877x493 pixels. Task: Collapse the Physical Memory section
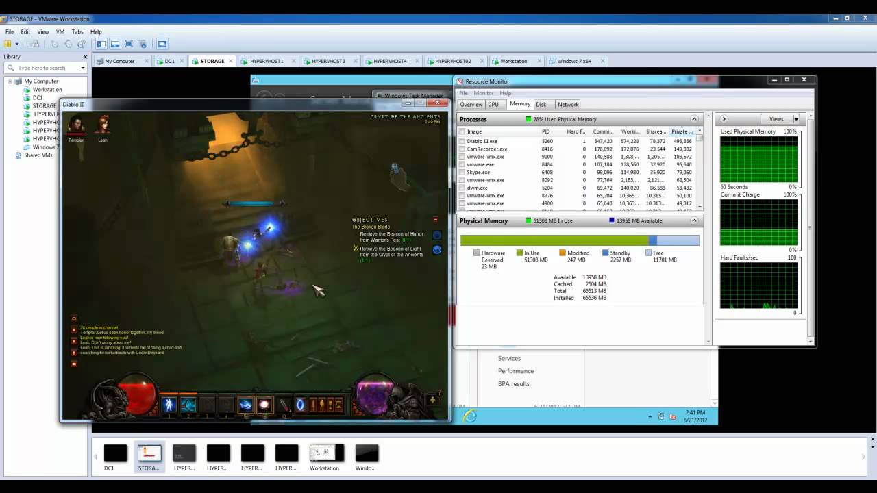pos(694,220)
